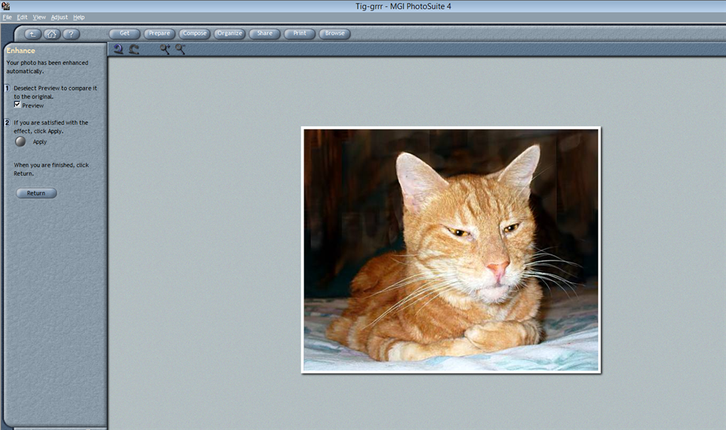Switch to the Get section
This screenshot has height=430, width=726.
tap(125, 33)
